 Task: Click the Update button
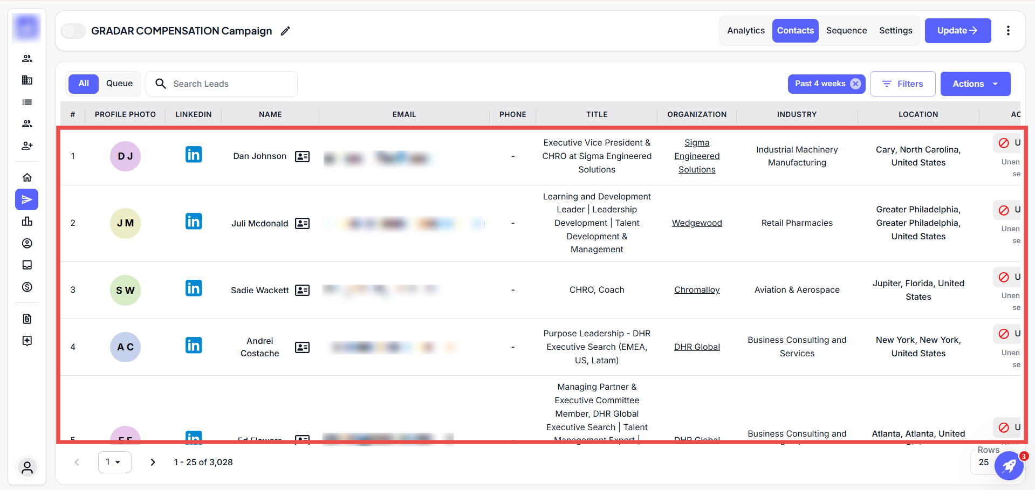point(957,31)
